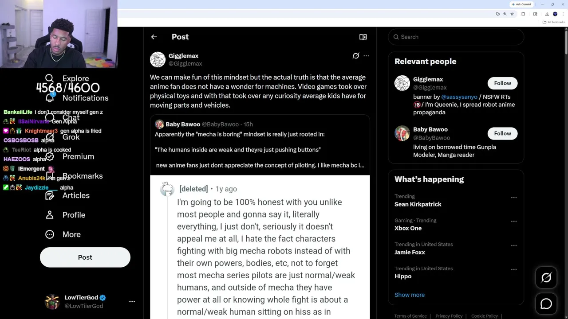Open Chrome profile avatar
Screen dimensions: 568x319
555,14
